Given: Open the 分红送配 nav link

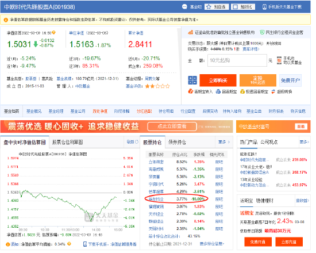Looking at the screenshot, I should tap(144, 111).
